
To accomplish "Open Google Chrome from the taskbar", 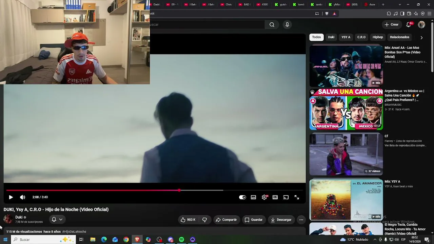I will [126, 240].
